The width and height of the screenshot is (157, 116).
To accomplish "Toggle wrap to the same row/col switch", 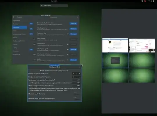I will 76,83.
